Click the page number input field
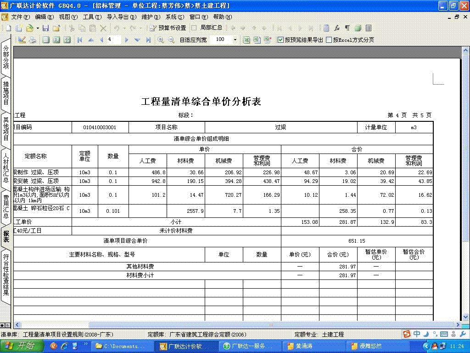 click(x=114, y=40)
